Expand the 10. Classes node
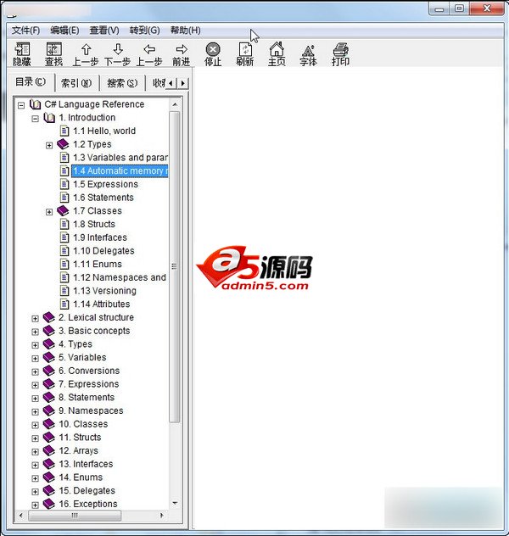509x536 pixels. pos(35,425)
